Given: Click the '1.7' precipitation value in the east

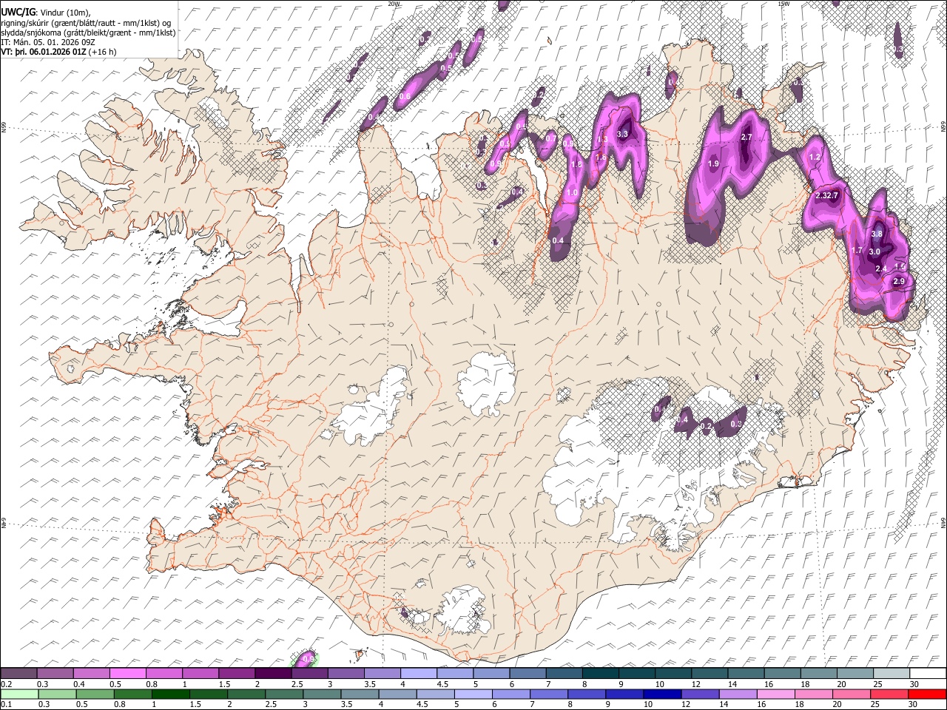Looking at the screenshot, I should [x=857, y=251].
